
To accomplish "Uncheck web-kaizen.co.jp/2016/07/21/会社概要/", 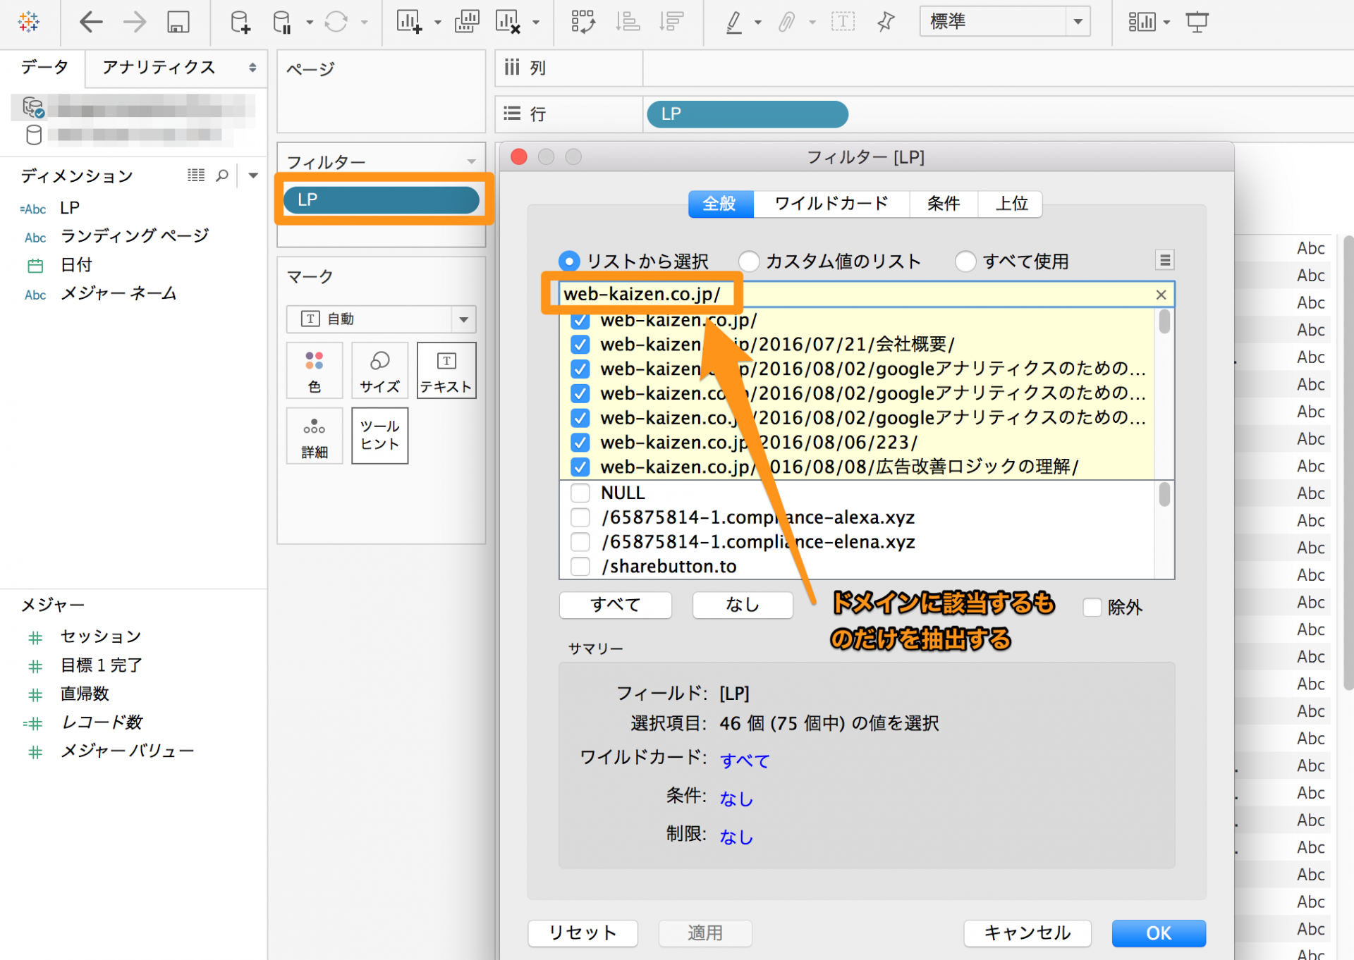I will tap(580, 345).
